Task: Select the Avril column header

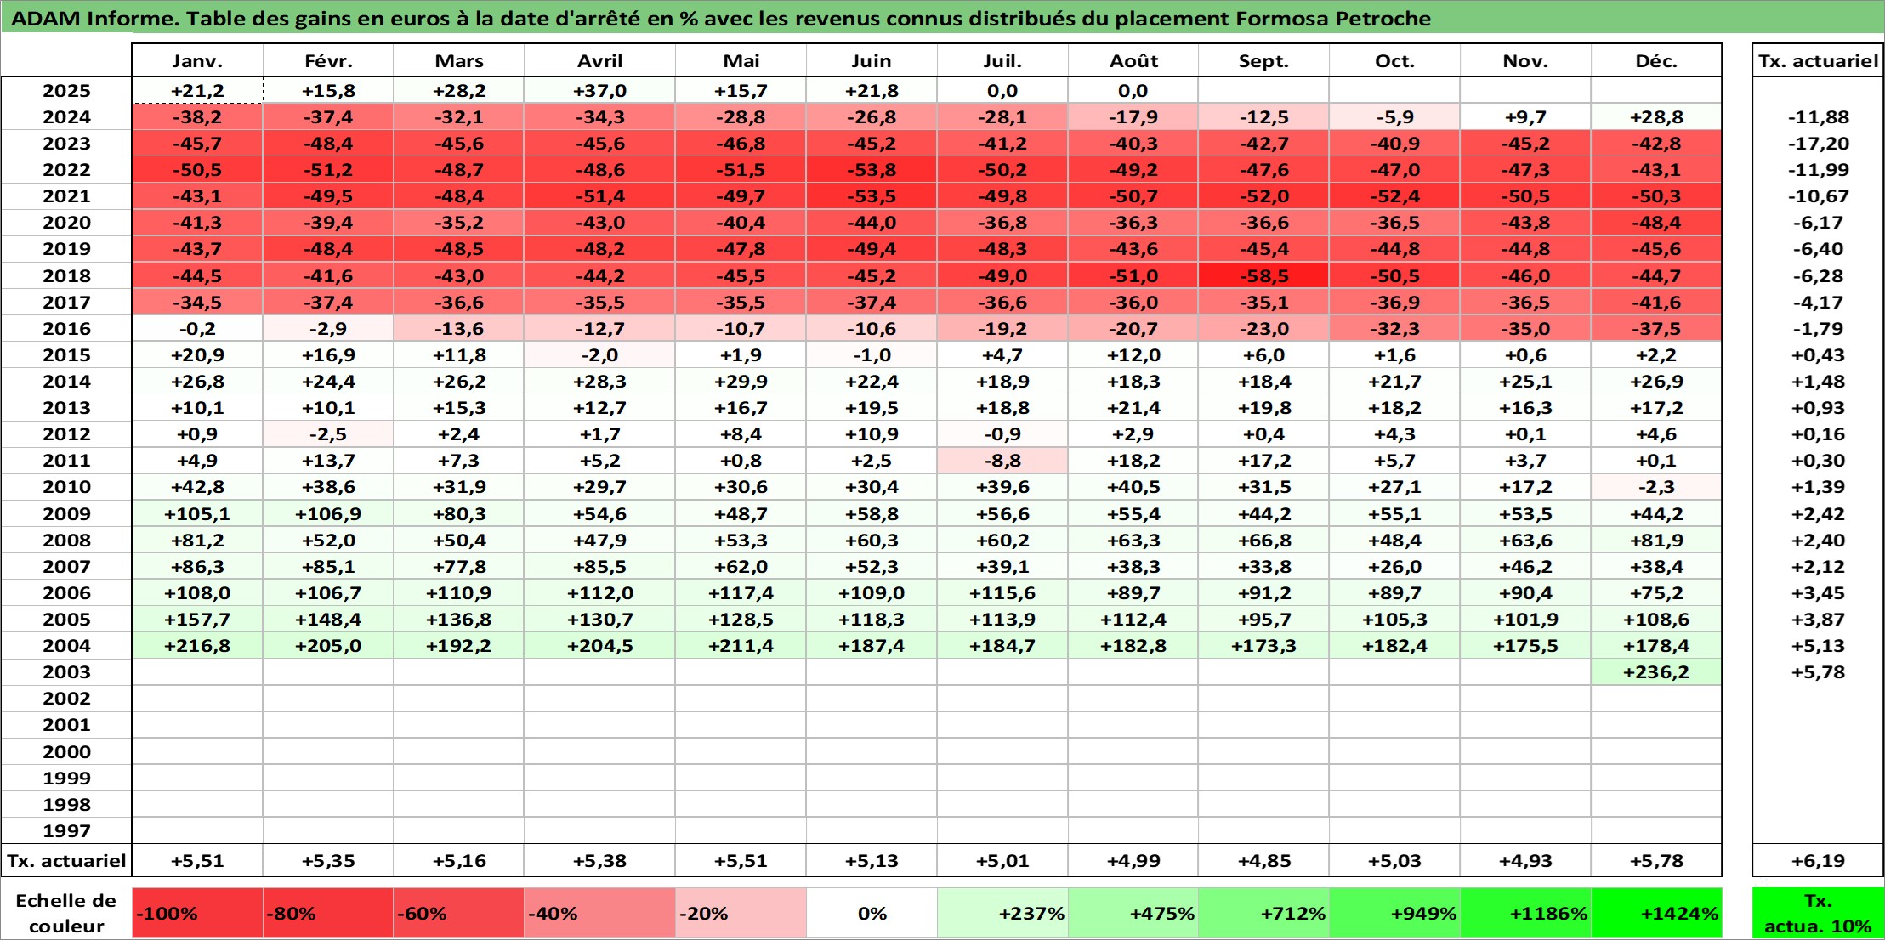Action: (600, 60)
